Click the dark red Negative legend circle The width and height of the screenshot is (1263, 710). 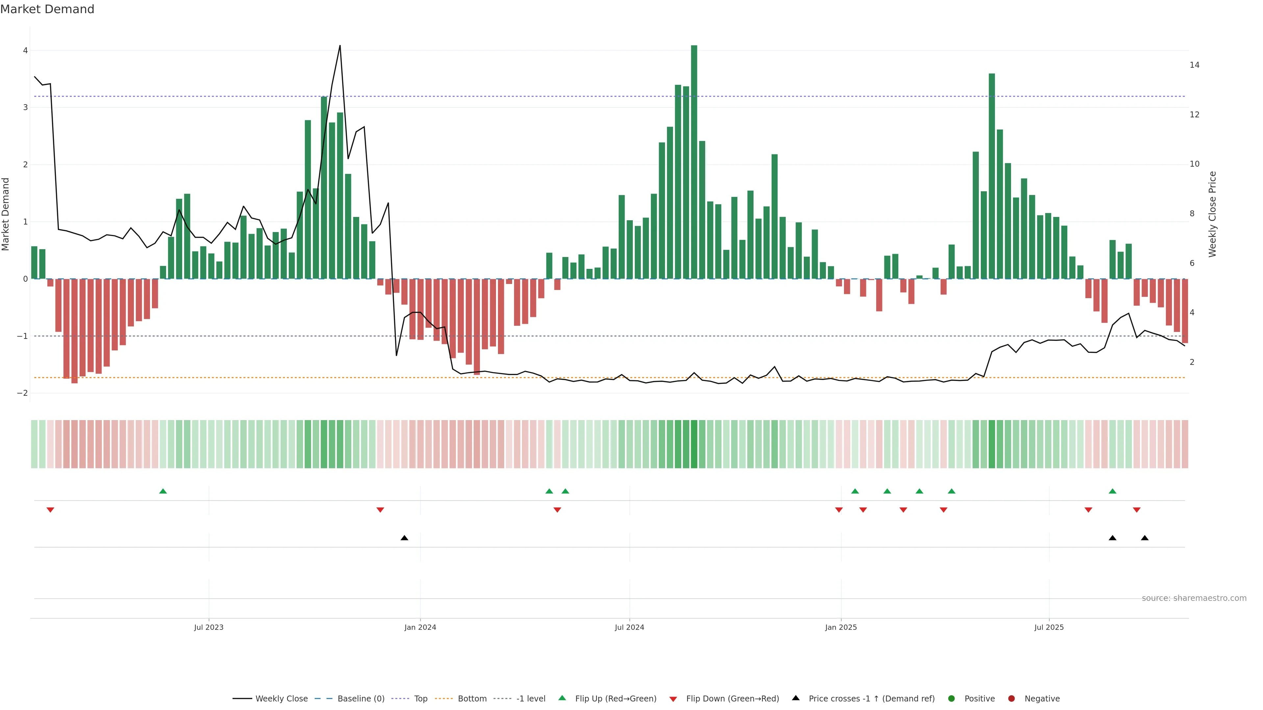tap(1011, 699)
